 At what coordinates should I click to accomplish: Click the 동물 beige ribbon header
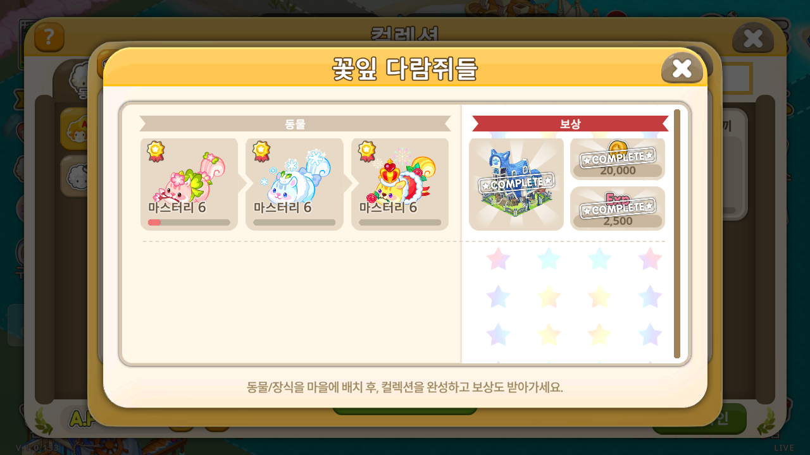295,124
